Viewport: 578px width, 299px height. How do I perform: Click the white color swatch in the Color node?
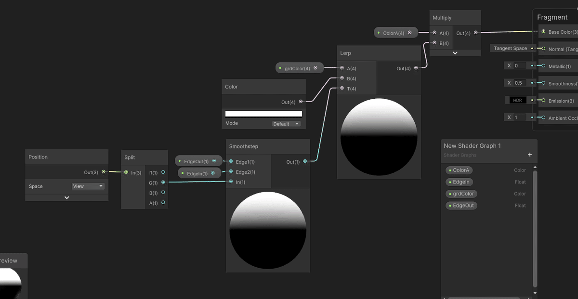(x=263, y=113)
